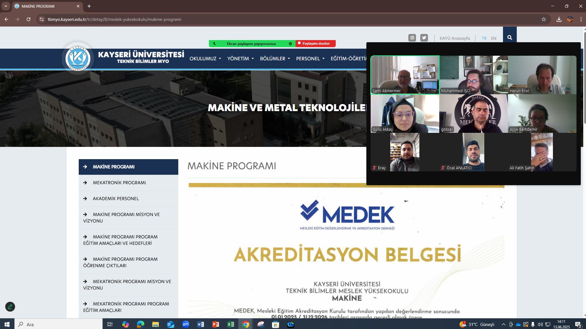Viewport: 586px width, 329px height.
Task: Open the weather widget 31°C Güneşli
Action: pyautogui.click(x=477, y=324)
